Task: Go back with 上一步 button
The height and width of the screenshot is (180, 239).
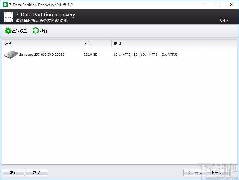Action: click(x=195, y=172)
